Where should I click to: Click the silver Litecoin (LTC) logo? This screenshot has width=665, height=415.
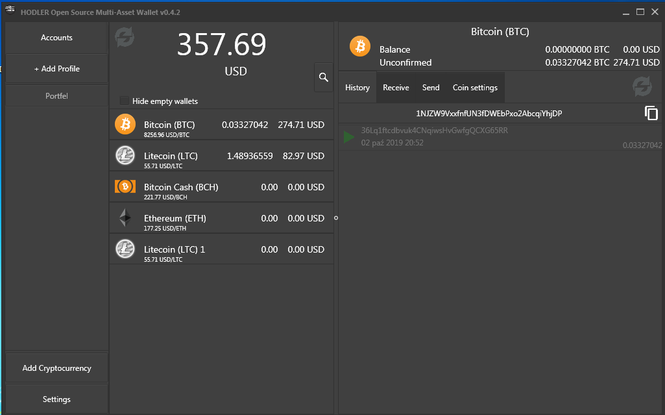[x=125, y=155]
